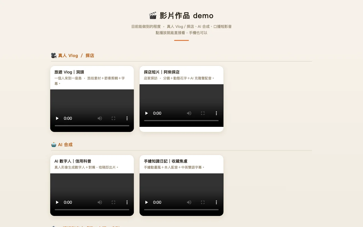
Task: Click the subtitle line 點播放就能直接看，手機也可以
Action: pos(181,33)
